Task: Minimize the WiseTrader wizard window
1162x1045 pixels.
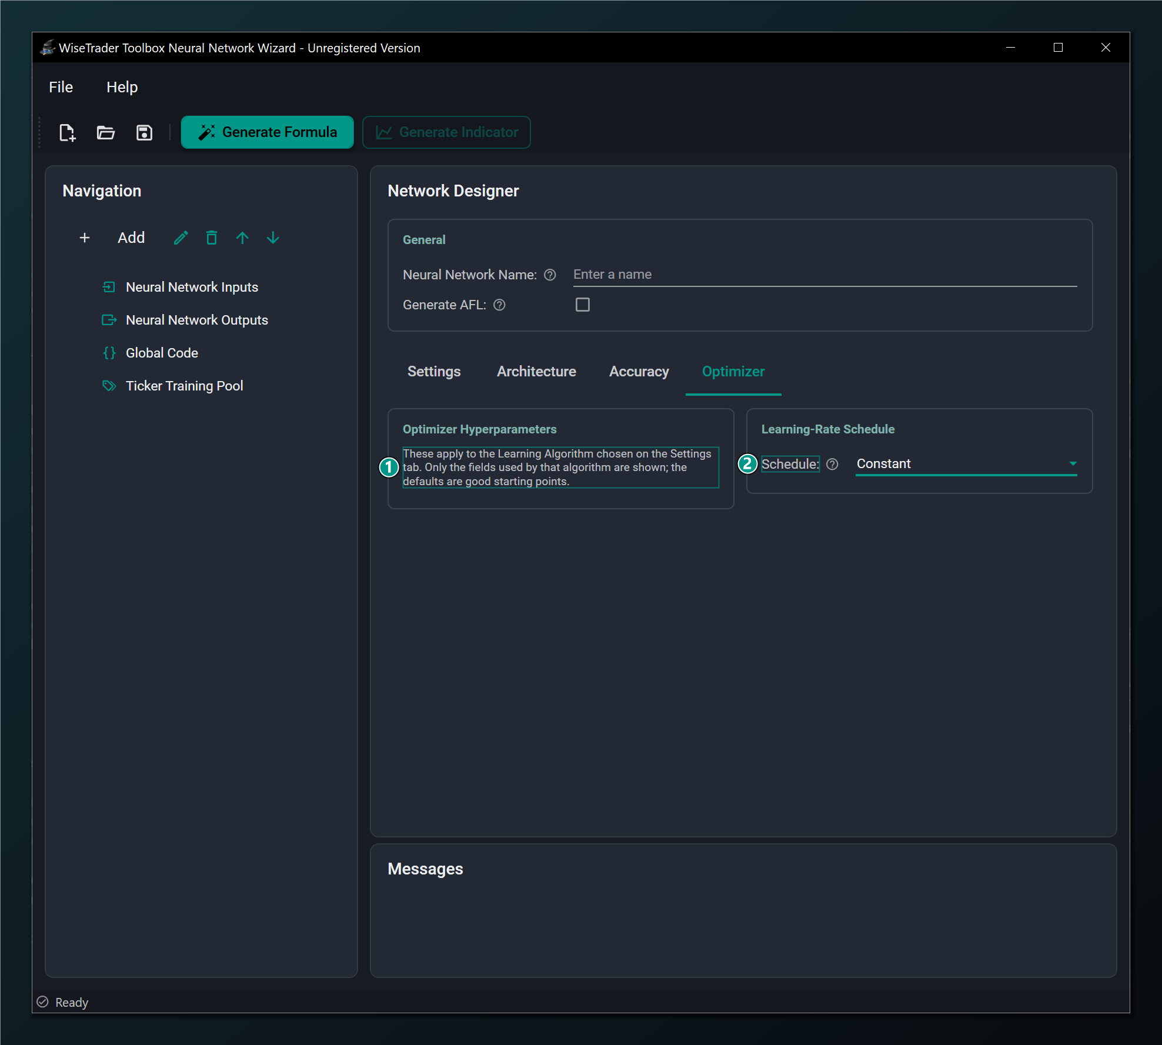Action: (x=1011, y=48)
